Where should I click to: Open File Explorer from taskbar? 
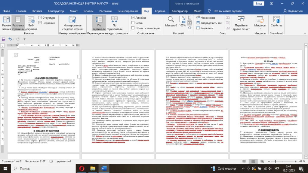coord(93,168)
